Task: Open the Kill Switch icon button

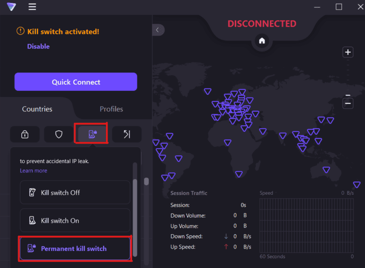Action: point(93,134)
